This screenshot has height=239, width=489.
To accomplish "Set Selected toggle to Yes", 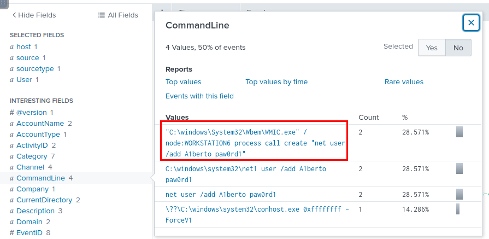I will point(432,48).
